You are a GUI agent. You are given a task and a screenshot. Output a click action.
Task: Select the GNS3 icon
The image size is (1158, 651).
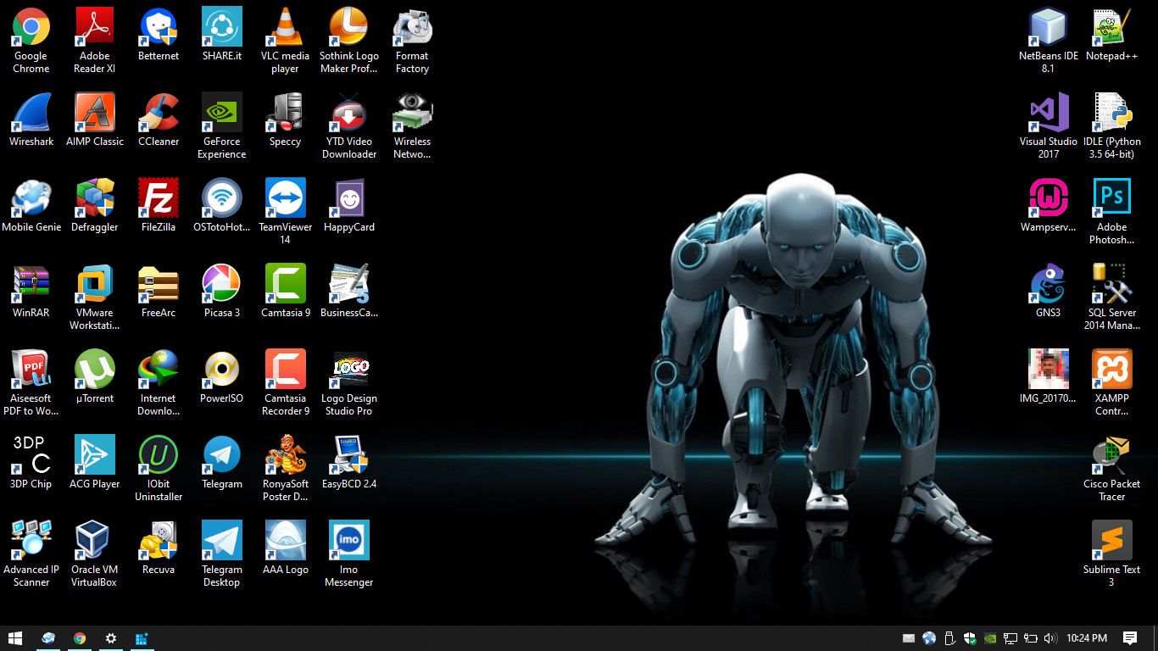tap(1049, 284)
